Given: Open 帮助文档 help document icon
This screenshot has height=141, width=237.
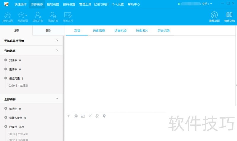Looking at the screenshot, I should click(x=228, y=15).
